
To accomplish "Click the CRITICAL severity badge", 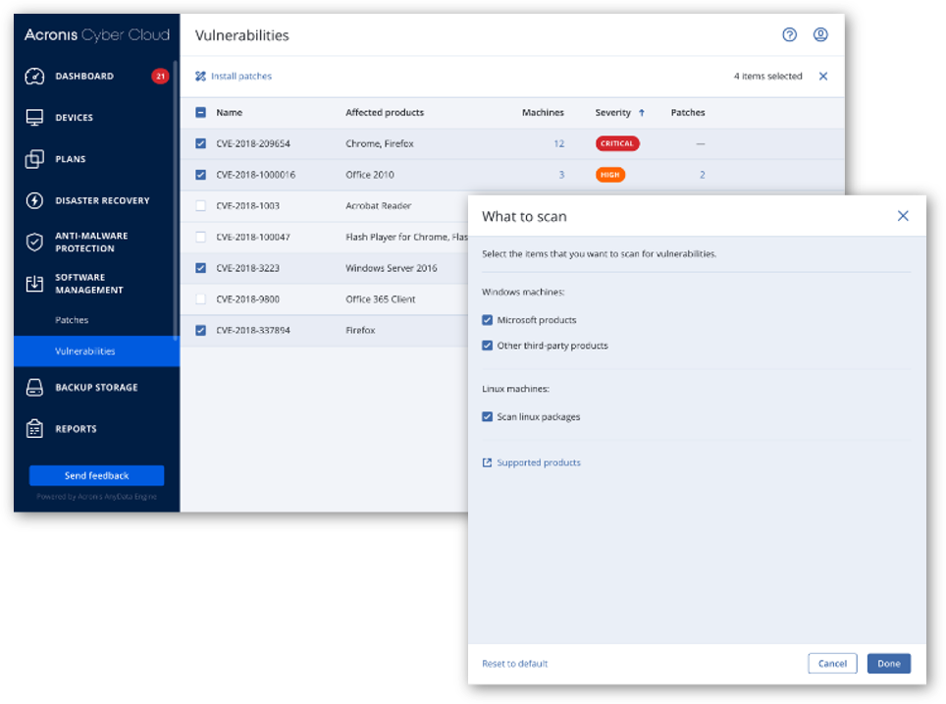I will [617, 143].
